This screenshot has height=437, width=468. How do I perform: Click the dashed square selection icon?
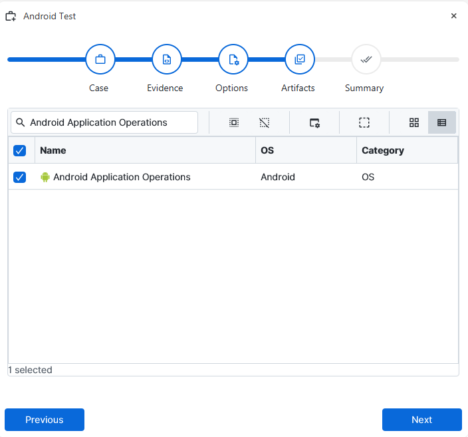tap(364, 122)
